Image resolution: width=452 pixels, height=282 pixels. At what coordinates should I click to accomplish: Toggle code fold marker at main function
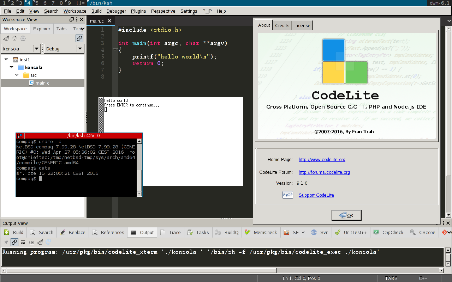click(x=115, y=50)
